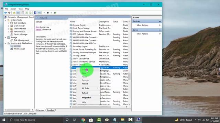Click the 'Restart the service' link

[38, 30]
